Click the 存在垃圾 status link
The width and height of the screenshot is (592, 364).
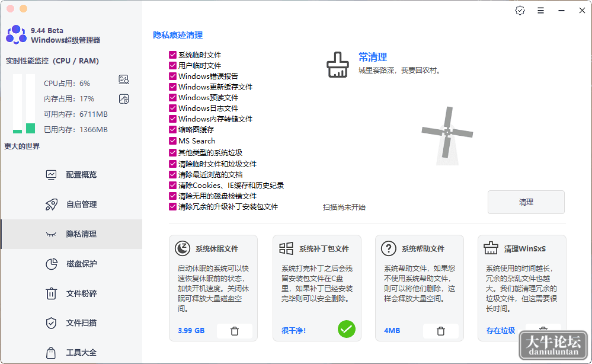pyautogui.click(x=501, y=331)
